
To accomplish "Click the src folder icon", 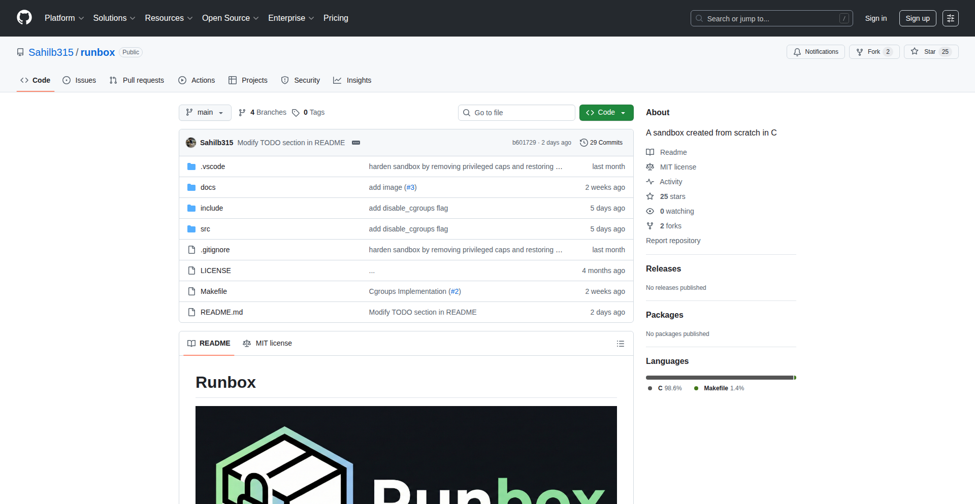I will pyautogui.click(x=191, y=229).
